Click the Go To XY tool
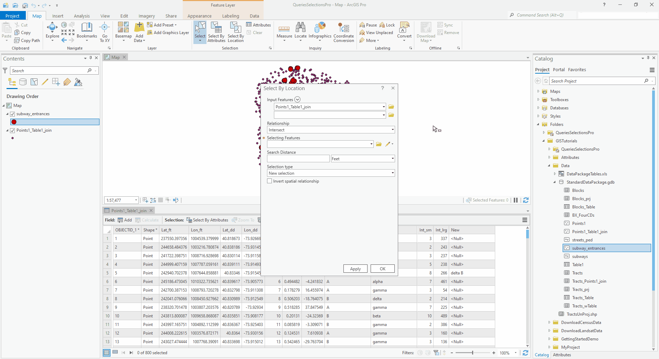Viewport: 659px width, 359px height. 105,32
